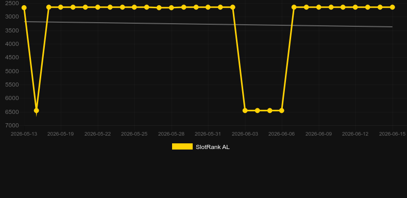Click x-axis date label 2026-06-15
Viewport: 407px width, 198px height.
coord(392,134)
